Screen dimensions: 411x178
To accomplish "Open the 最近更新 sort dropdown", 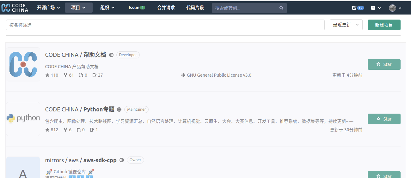I will [346, 25].
